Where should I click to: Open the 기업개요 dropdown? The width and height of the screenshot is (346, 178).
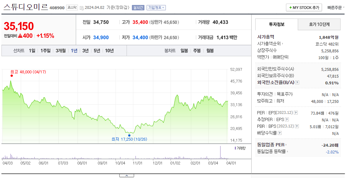coord(156,8)
